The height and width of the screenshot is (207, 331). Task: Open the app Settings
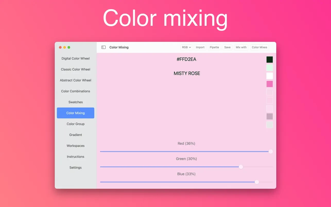75,167
